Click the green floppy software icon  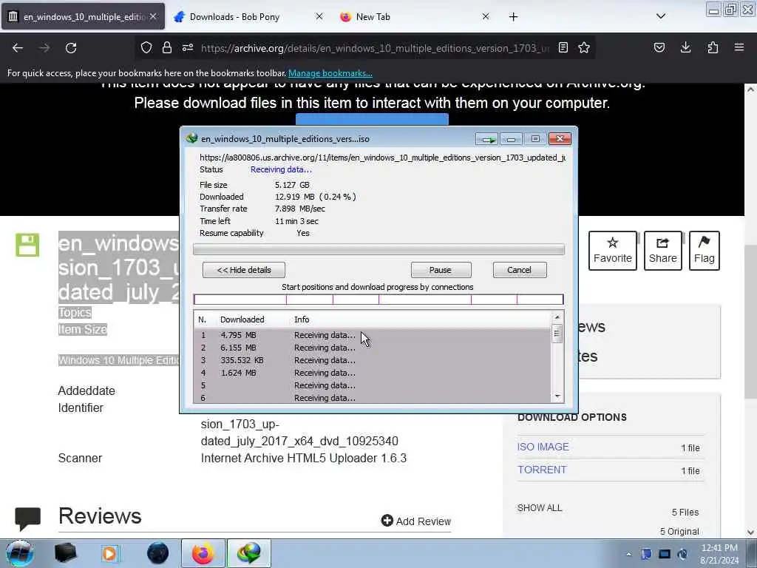tap(27, 245)
